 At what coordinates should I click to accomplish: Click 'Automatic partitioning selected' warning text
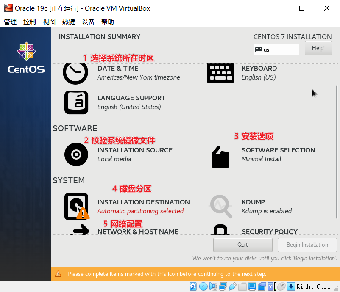pyautogui.click(x=140, y=211)
